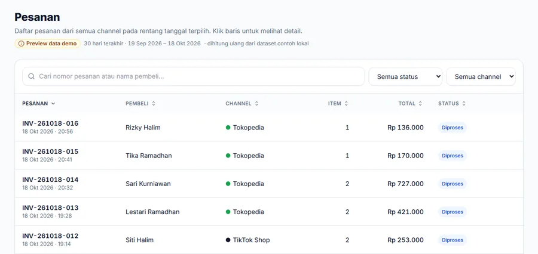The width and height of the screenshot is (538, 254).
Task: Click TikTok Shop channel label
Action: pyautogui.click(x=252, y=240)
